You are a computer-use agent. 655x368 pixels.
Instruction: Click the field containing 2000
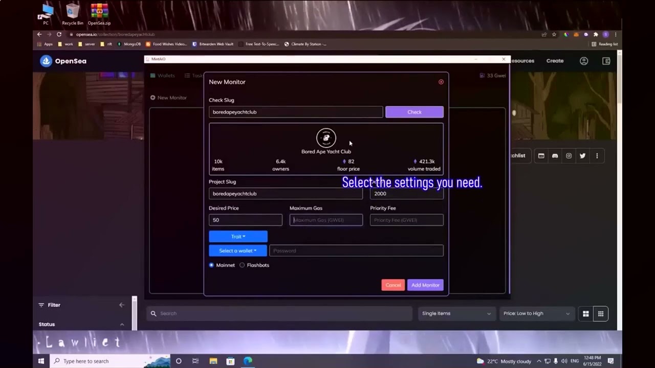point(407,194)
